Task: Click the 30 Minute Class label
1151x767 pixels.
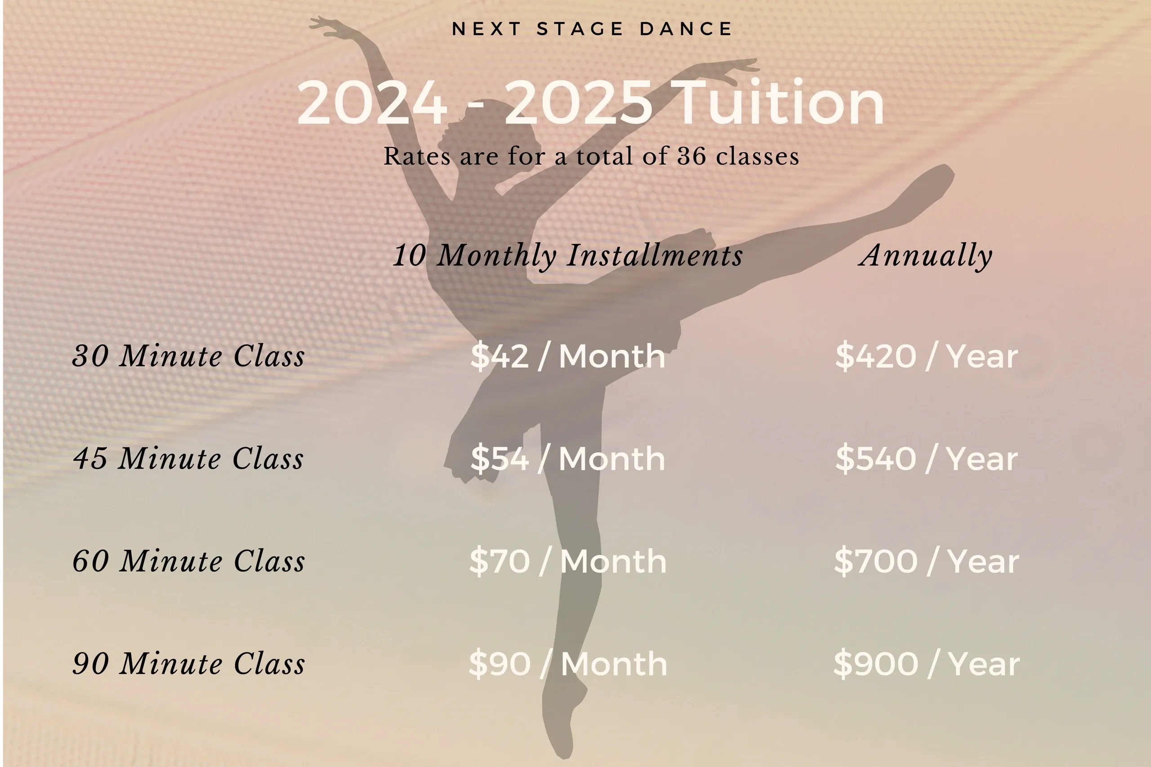Action: tap(189, 355)
